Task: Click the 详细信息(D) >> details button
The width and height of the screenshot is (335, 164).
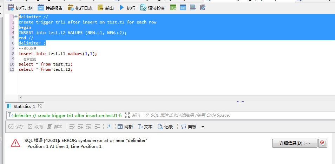Action: click(x=294, y=143)
